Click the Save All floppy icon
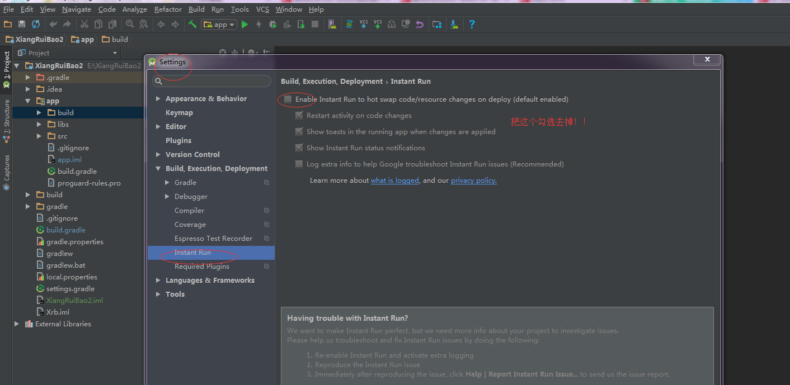This screenshot has width=790, height=385. click(x=22, y=24)
